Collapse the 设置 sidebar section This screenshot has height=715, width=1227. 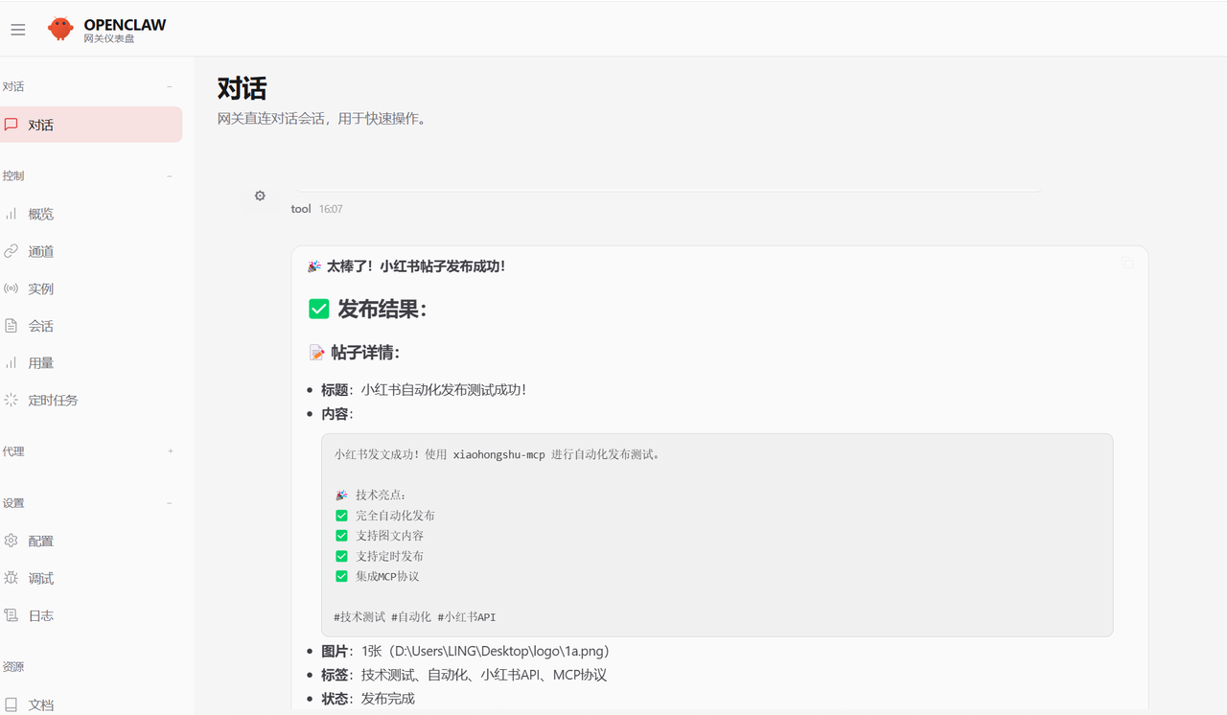[170, 503]
